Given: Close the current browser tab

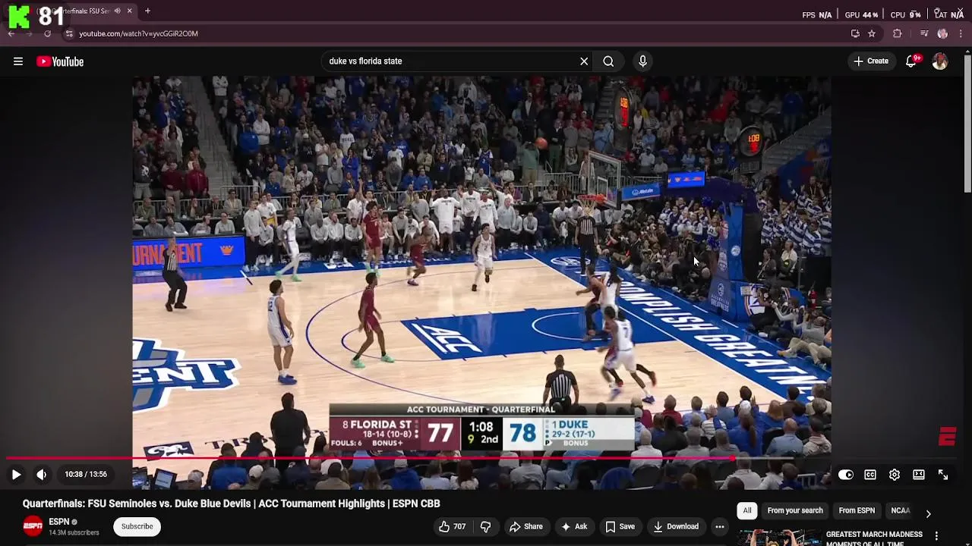Looking at the screenshot, I should pos(129,11).
